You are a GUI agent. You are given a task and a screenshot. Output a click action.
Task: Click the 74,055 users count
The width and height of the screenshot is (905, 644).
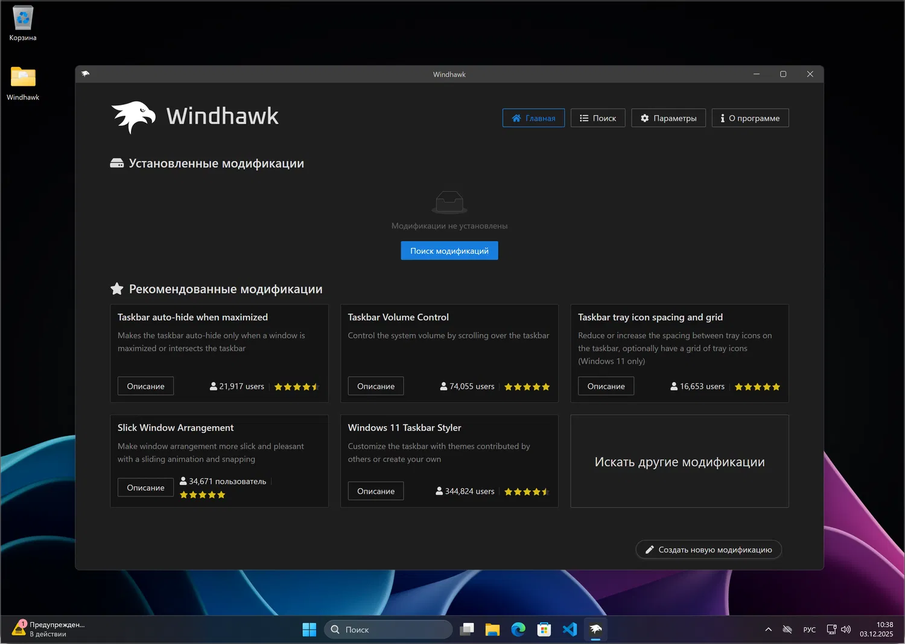(x=467, y=387)
